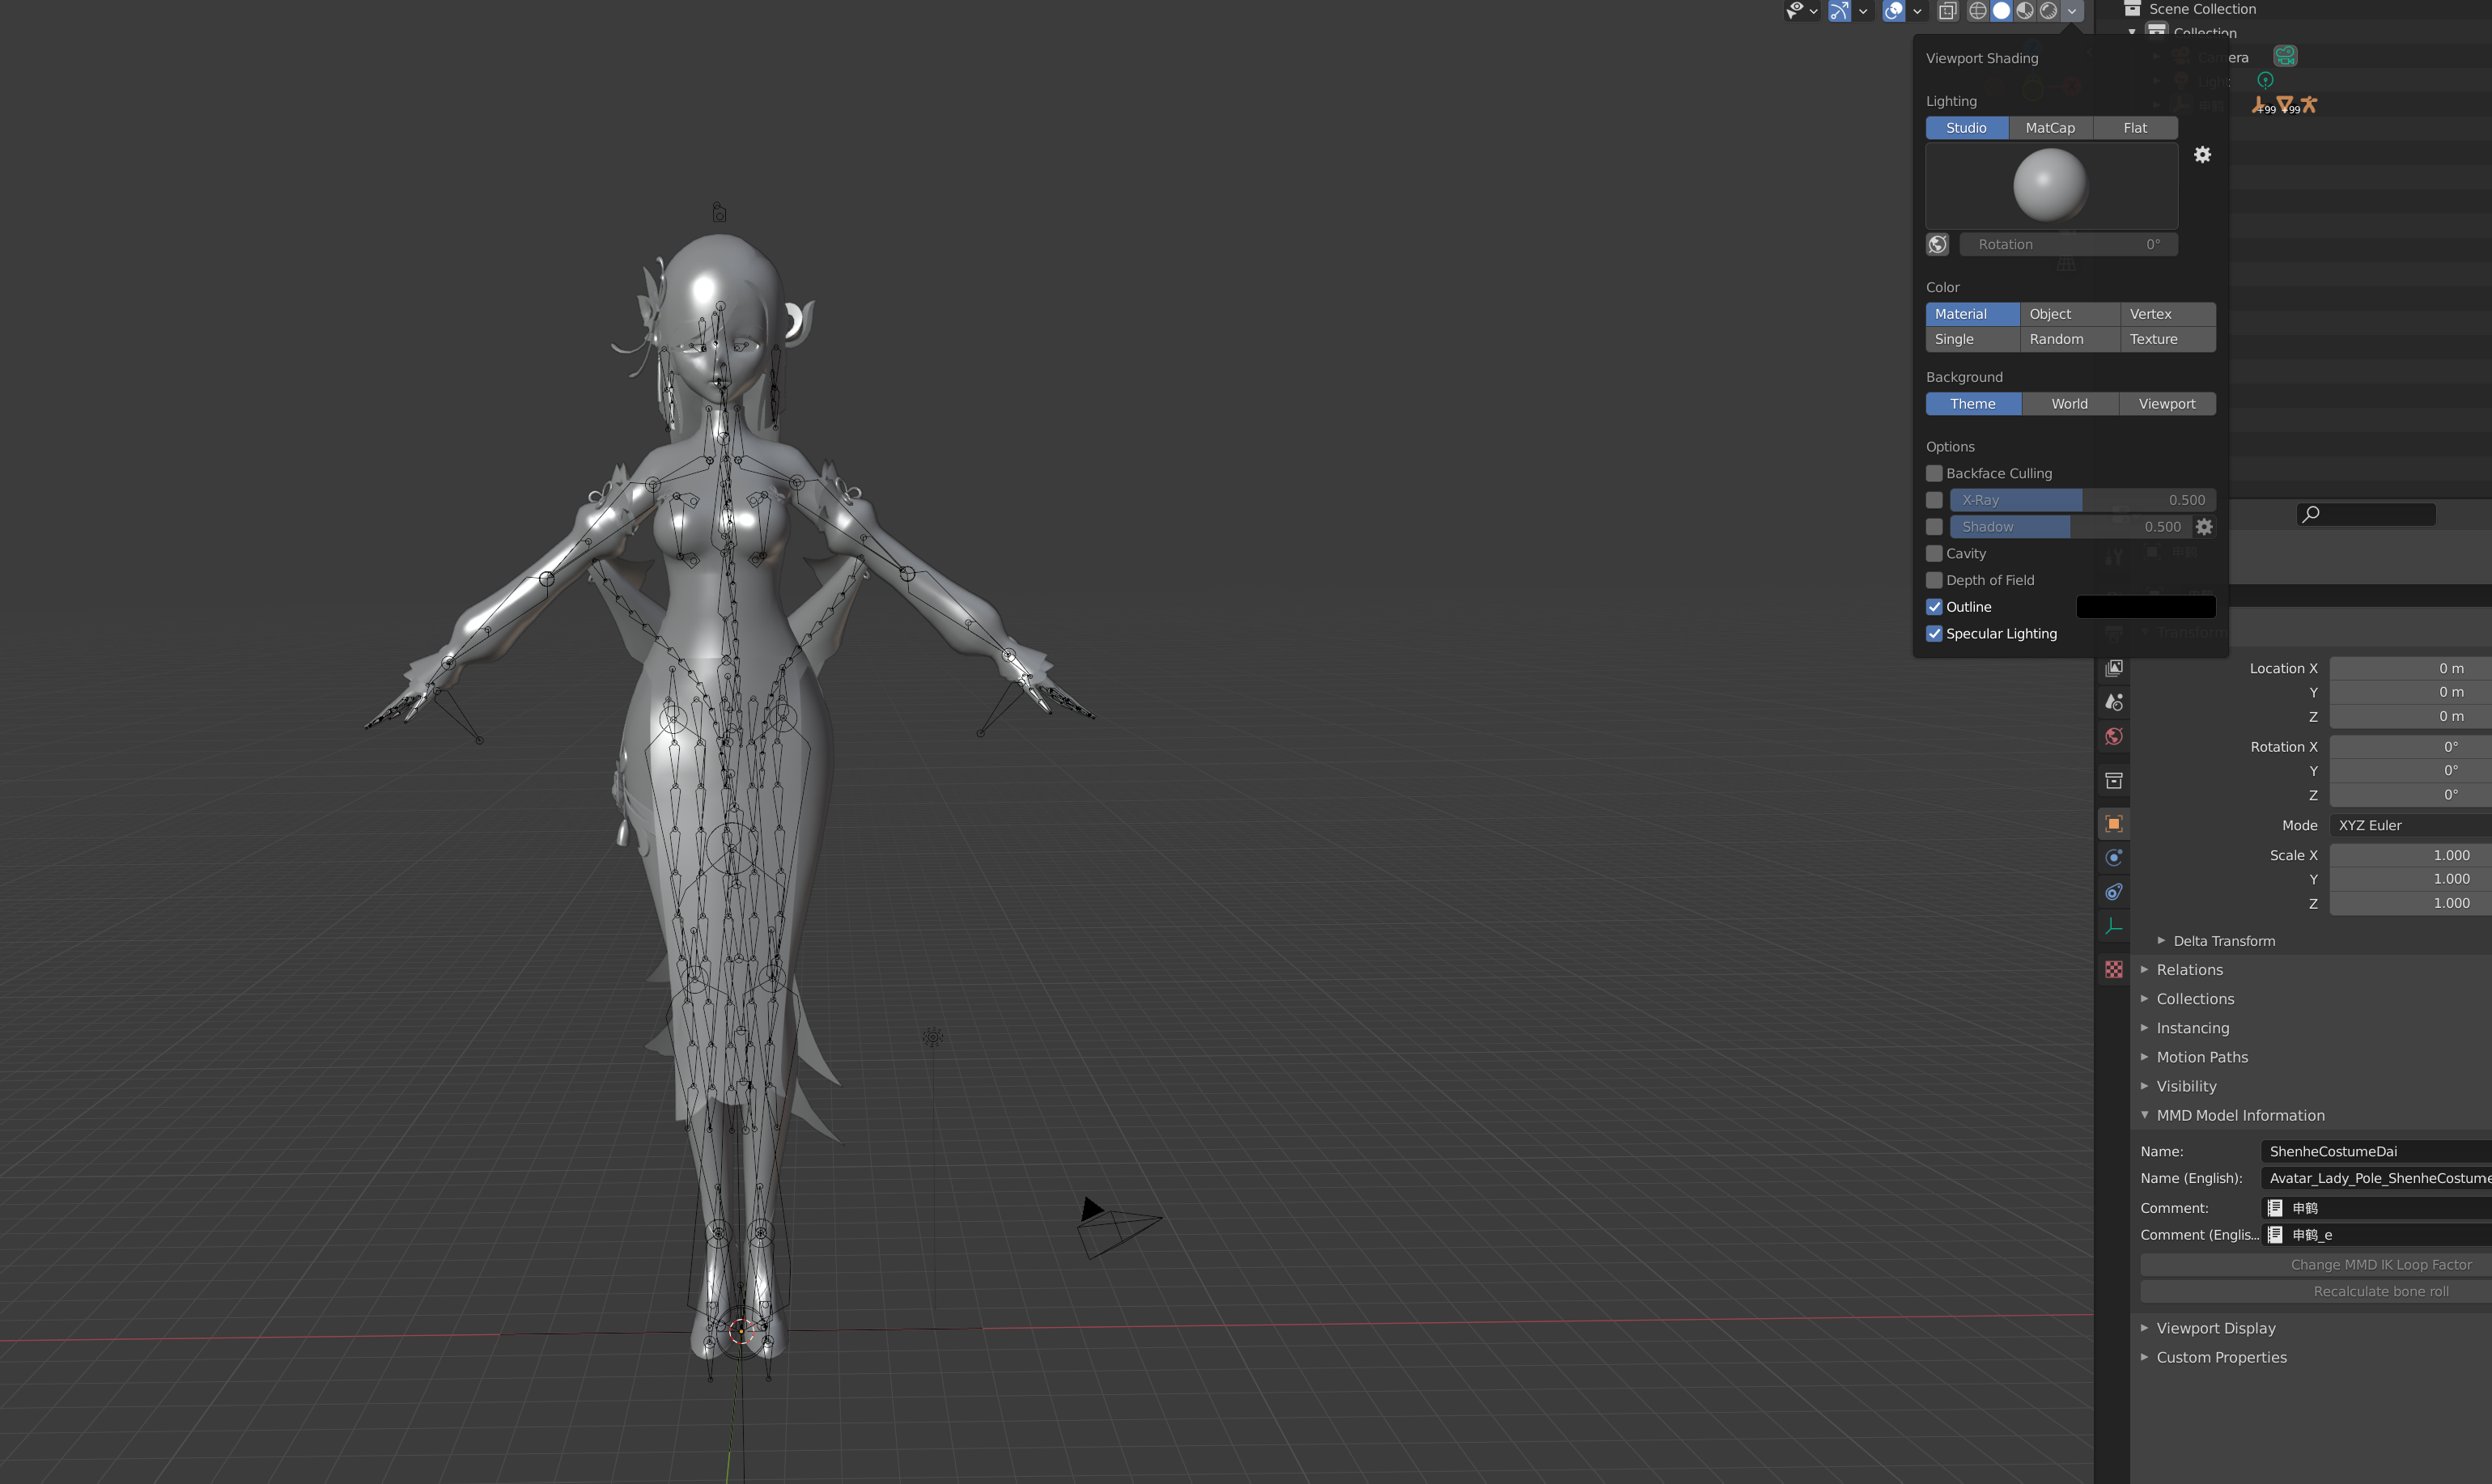Click Recalculate bone roll button
The width and height of the screenshot is (2492, 1484).
tap(2380, 1291)
